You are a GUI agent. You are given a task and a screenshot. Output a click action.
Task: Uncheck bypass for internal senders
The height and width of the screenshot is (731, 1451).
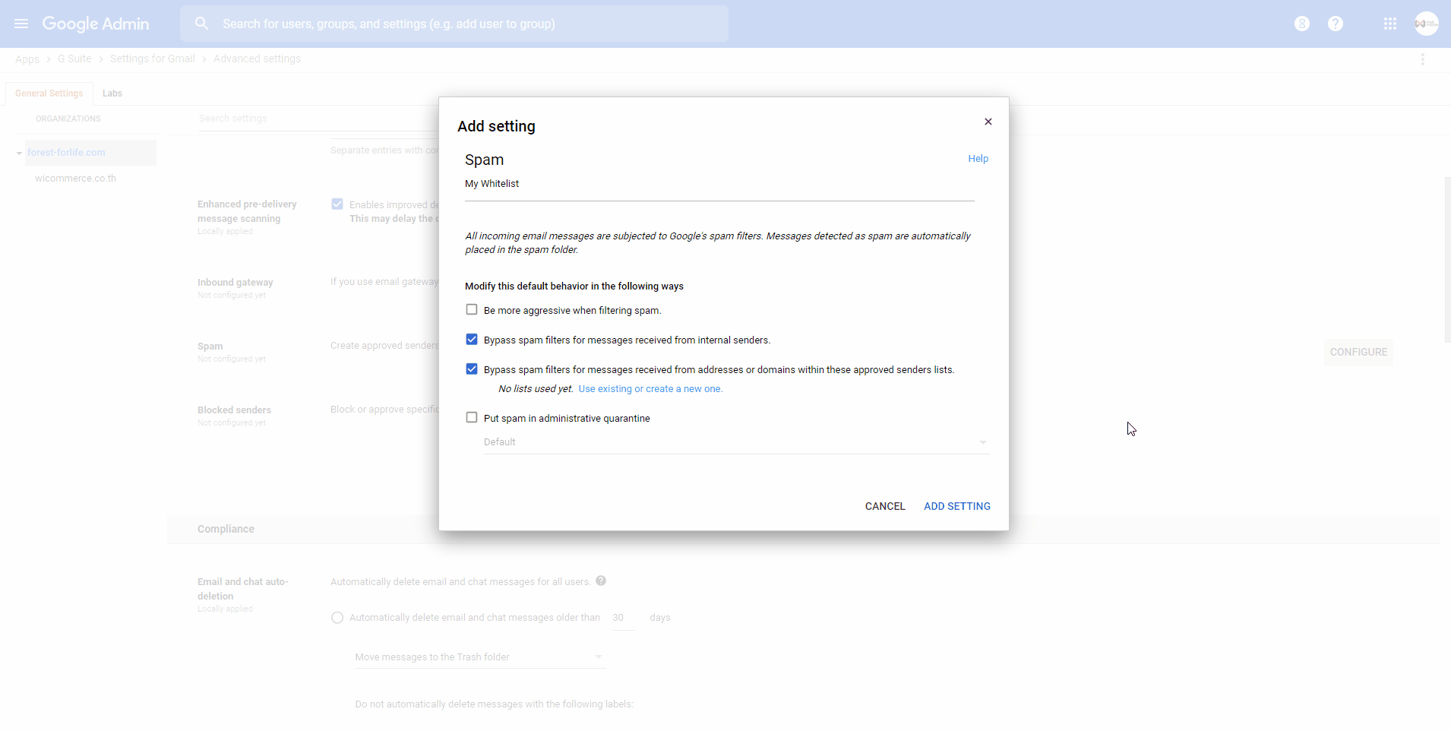pos(472,340)
